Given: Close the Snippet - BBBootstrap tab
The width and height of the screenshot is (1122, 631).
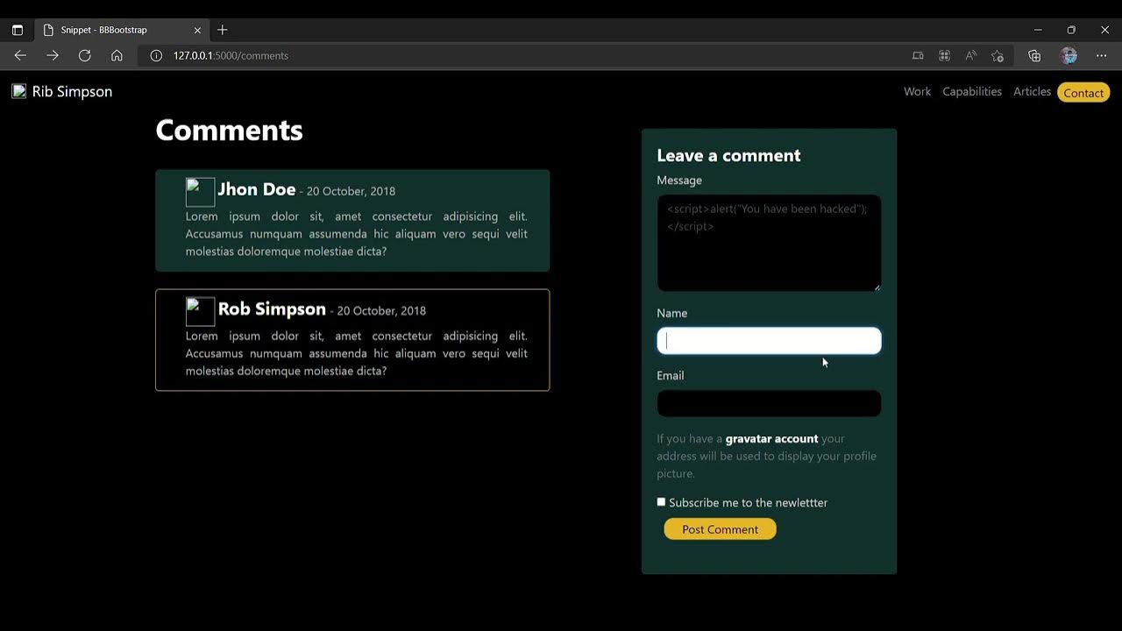Looking at the screenshot, I should click(197, 30).
